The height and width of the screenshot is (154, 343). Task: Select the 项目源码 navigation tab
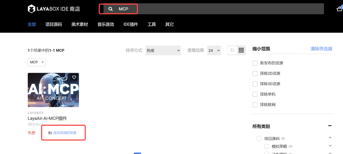click(54, 24)
